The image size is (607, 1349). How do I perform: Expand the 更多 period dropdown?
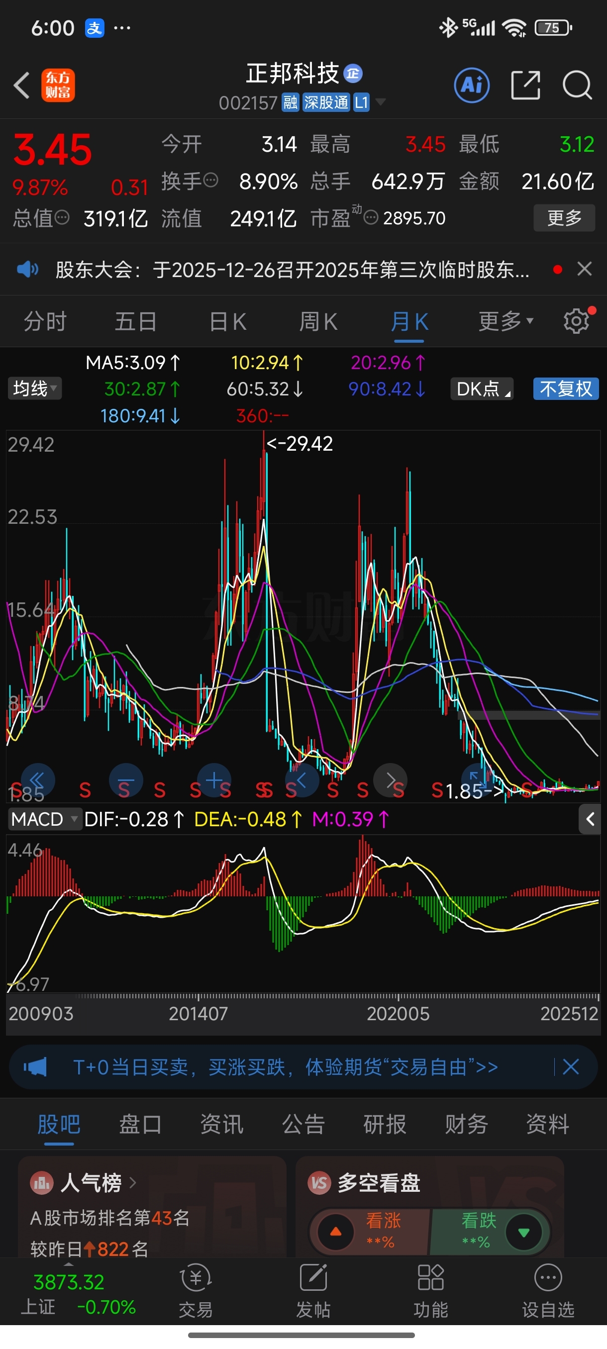pyautogui.click(x=506, y=320)
